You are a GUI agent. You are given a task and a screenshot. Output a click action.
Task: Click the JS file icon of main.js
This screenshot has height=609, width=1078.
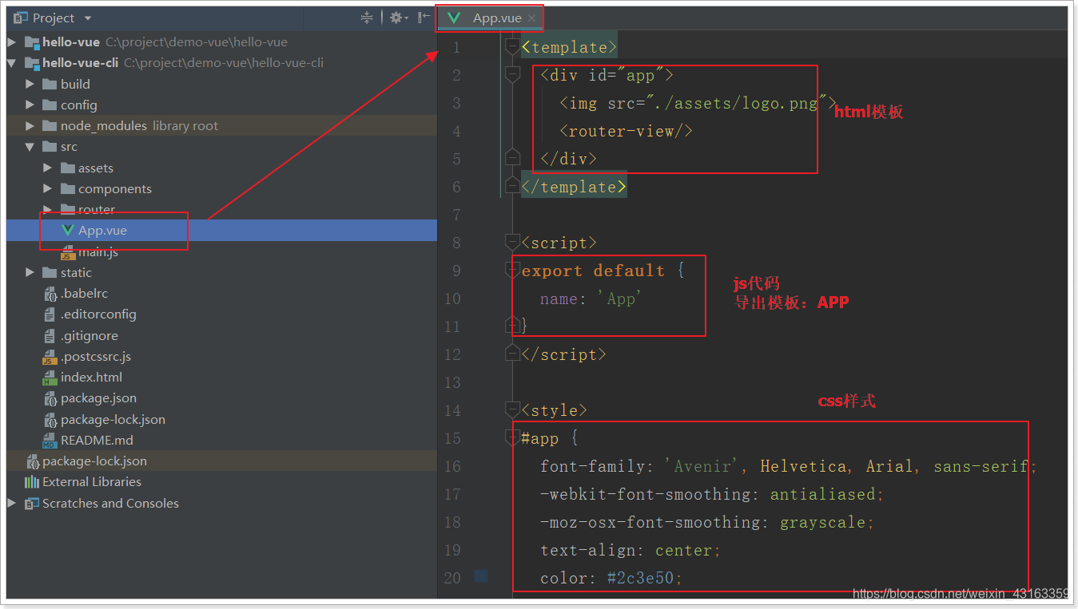pos(68,251)
